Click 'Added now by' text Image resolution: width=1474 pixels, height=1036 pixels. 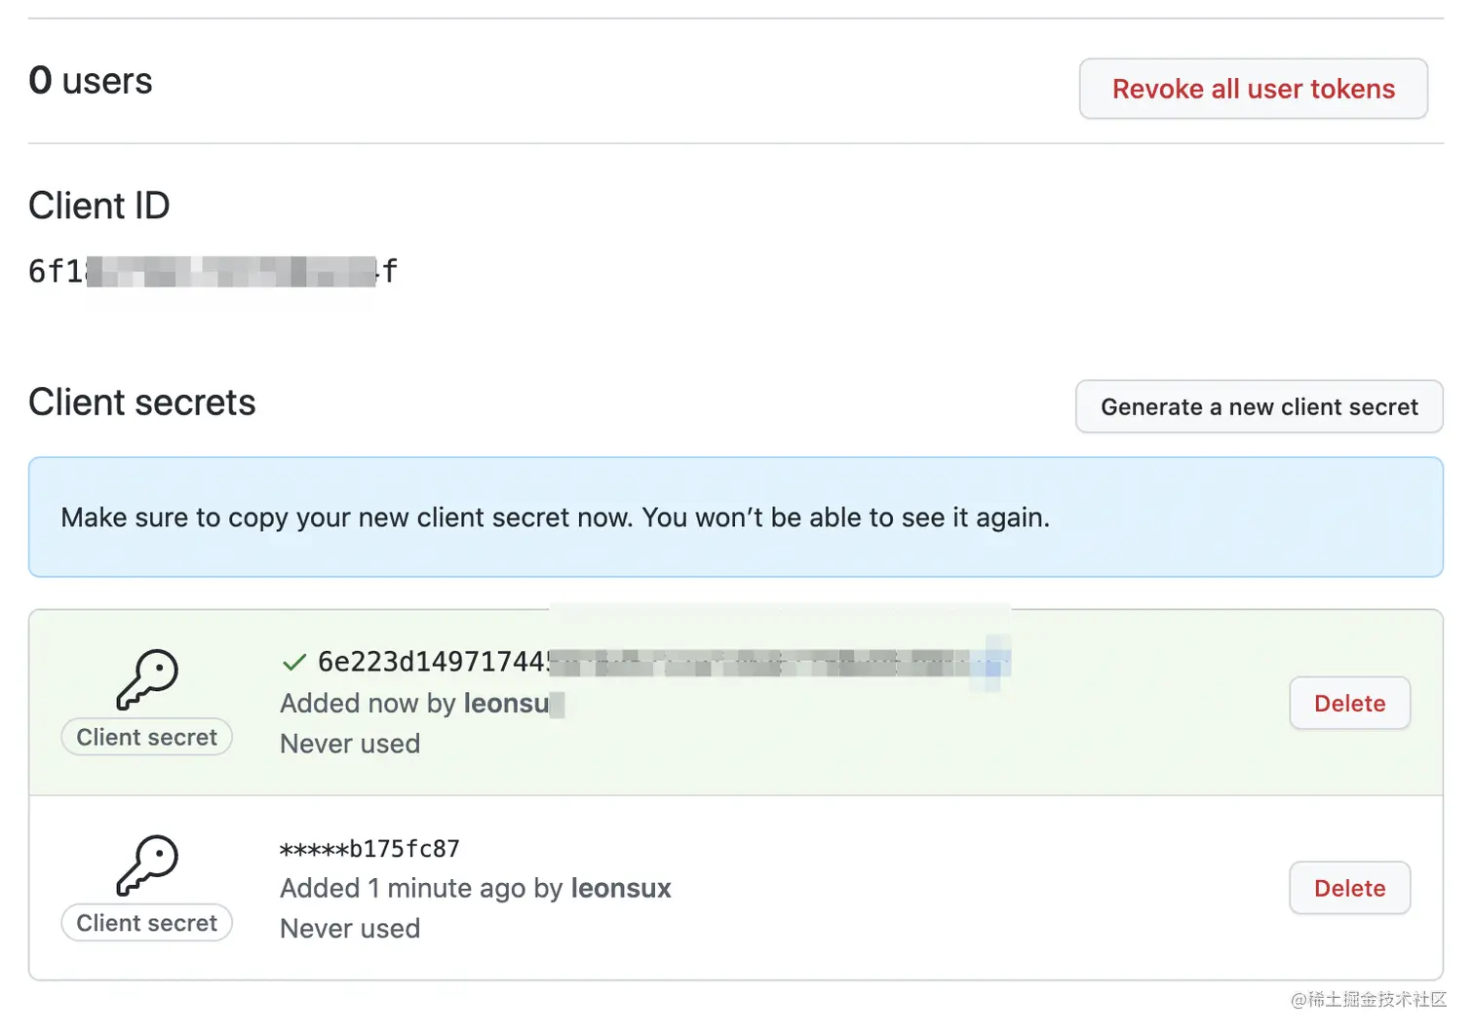[x=368, y=703]
